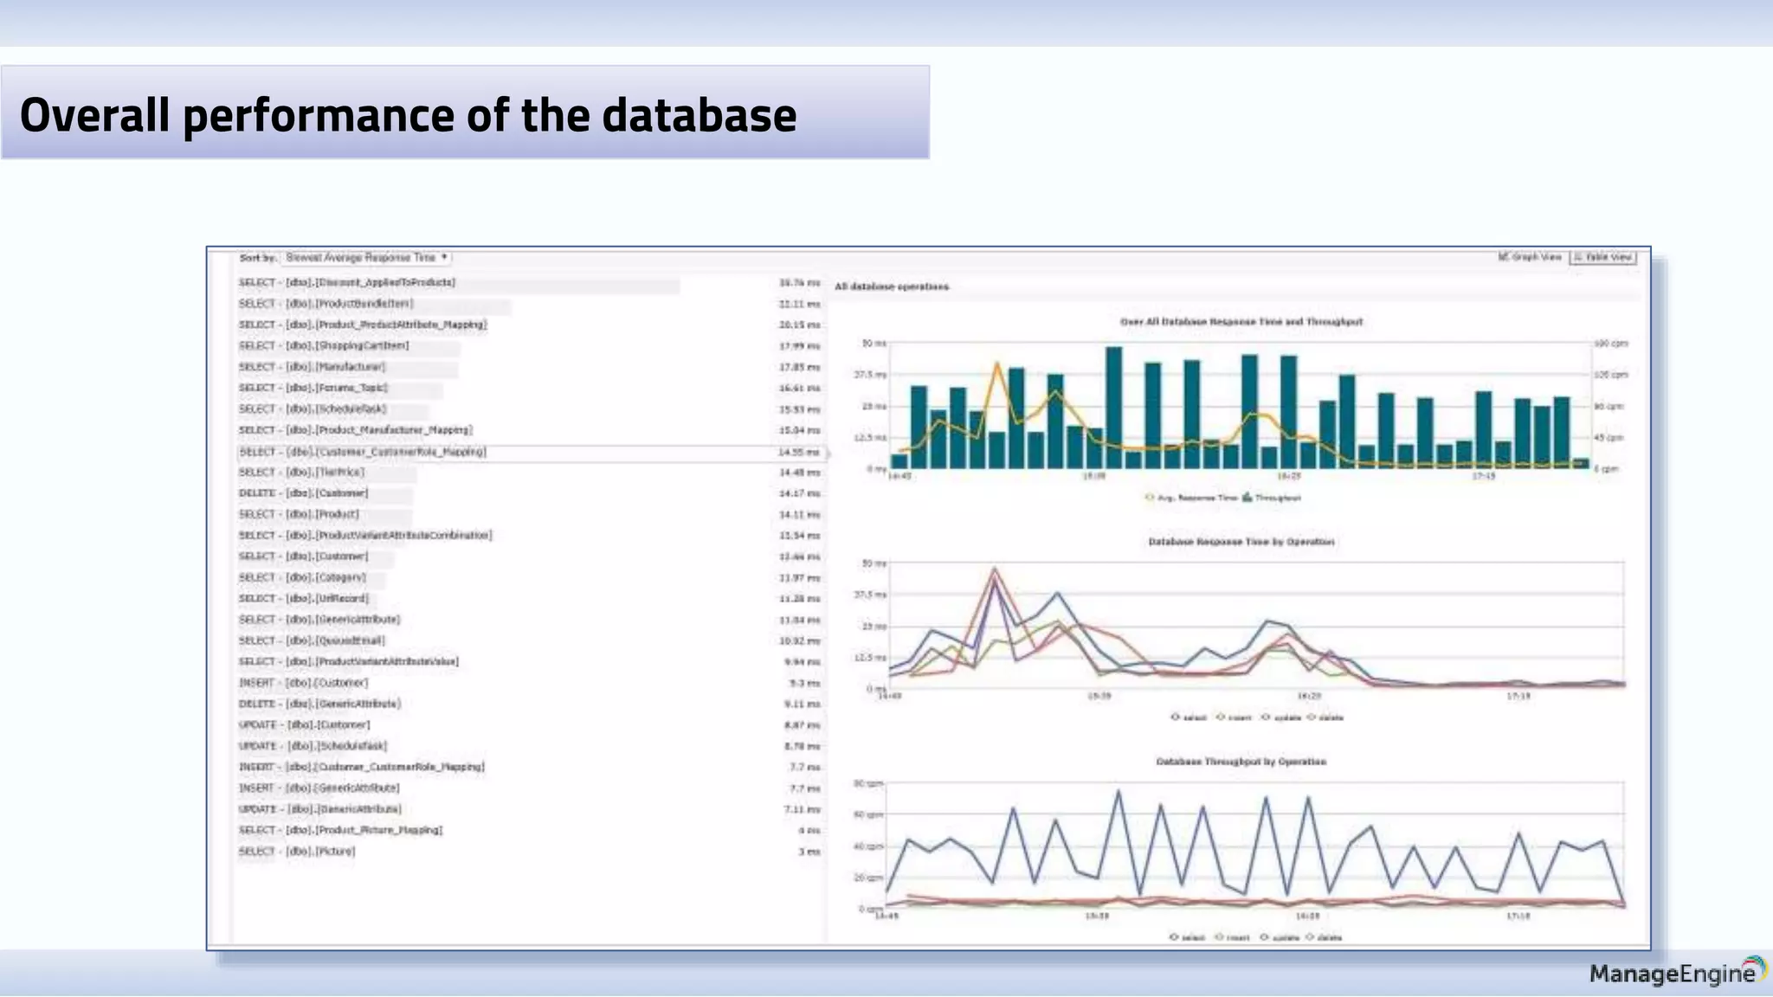This screenshot has width=1773, height=997.
Task: Select the SELECT TierPrice query row
Action: [529, 473]
